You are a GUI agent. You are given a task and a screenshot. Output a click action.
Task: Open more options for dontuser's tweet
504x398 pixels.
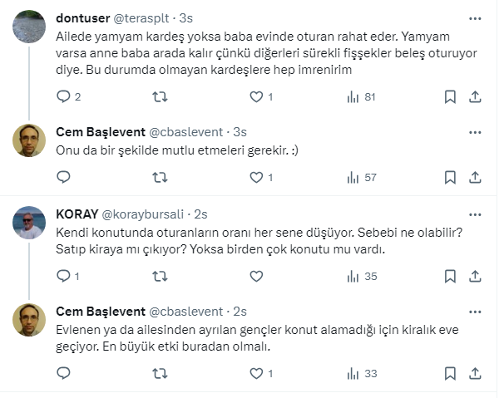coord(475,17)
